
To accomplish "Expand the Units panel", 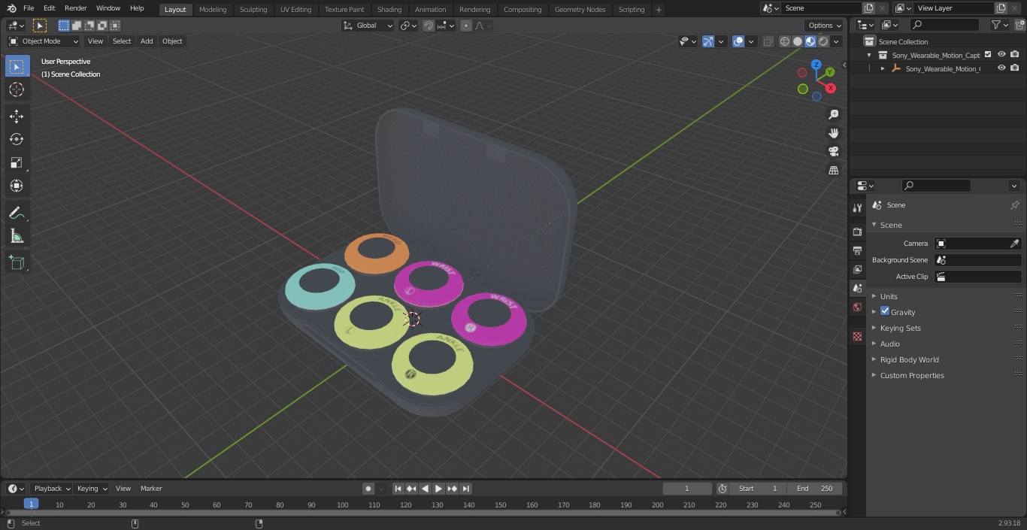I will click(889, 296).
